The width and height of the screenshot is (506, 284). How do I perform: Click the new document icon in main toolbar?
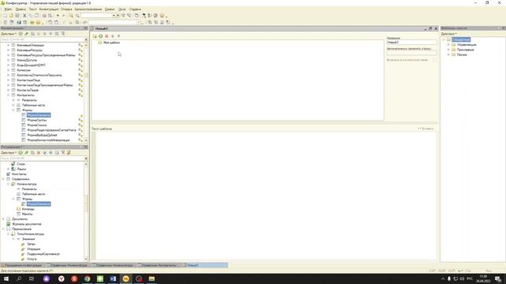5,16
